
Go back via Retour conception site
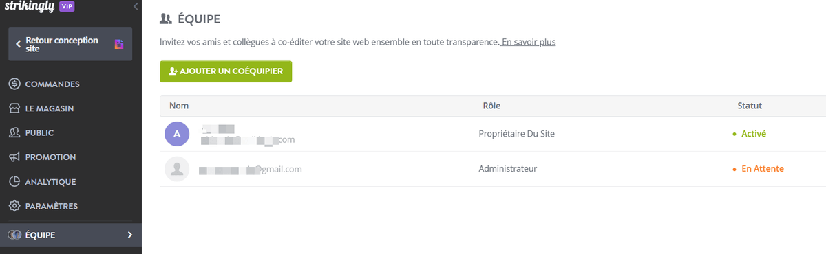[x=70, y=45]
